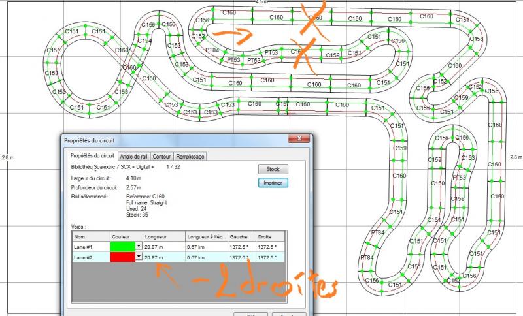Click the green Lane #1 color swatch
Screen dimensions: 523x316
point(123,247)
